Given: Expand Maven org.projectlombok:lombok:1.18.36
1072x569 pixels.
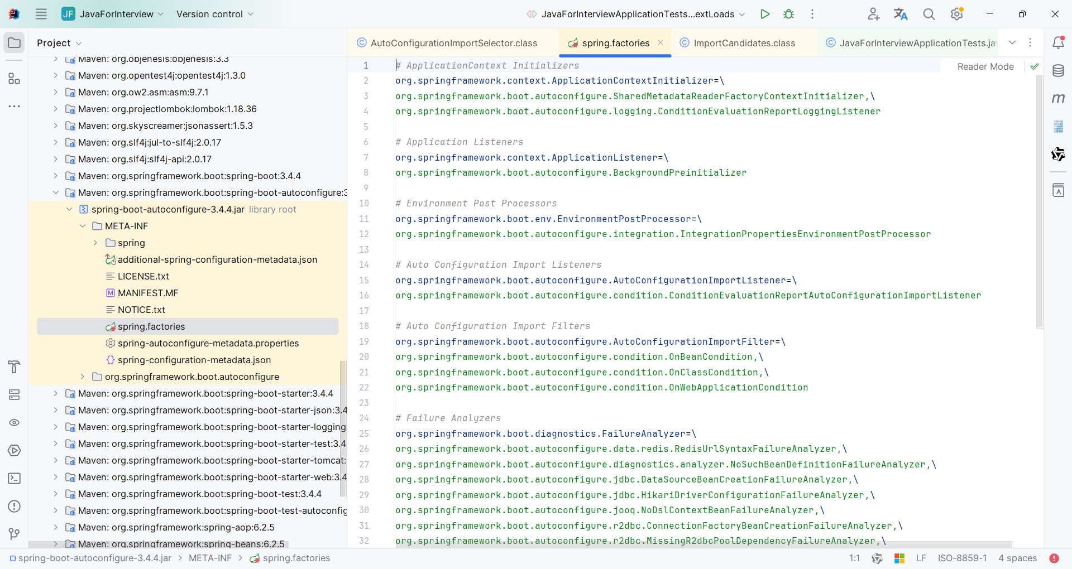Looking at the screenshot, I should click(55, 109).
